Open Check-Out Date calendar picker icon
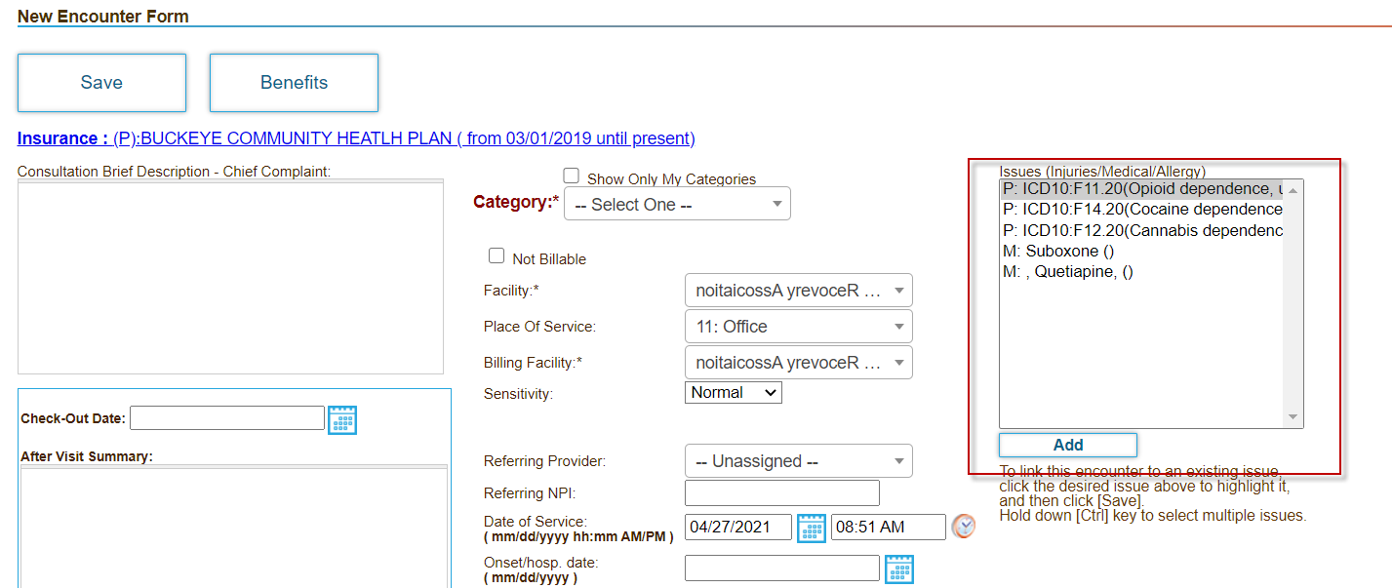Image resolution: width=1392 pixels, height=588 pixels. (x=342, y=419)
